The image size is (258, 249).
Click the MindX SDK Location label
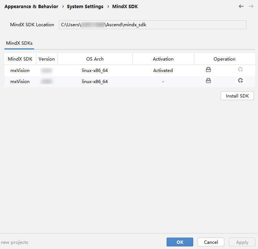click(32, 25)
